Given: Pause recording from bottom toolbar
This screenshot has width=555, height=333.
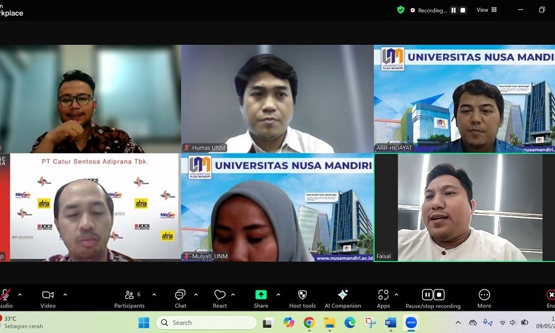Looking at the screenshot, I should point(427,294).
